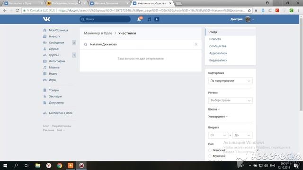The height and width of the screenshot is (170, 303).
Task: Click the members search field with Наталия Дюканова
Action: (140, 44)
